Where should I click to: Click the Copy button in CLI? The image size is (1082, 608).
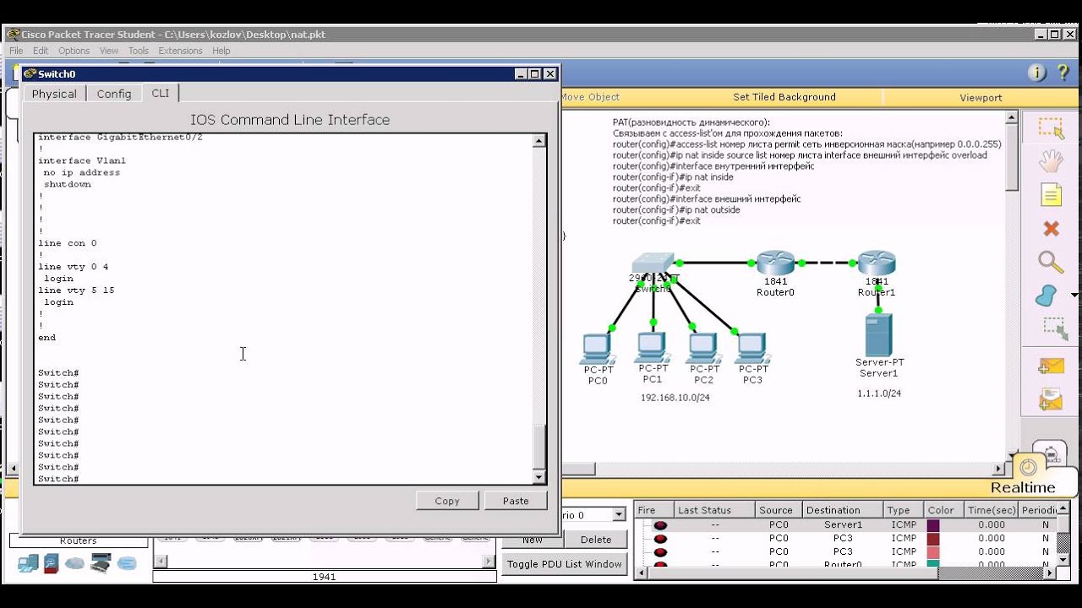tap(447, 501)
